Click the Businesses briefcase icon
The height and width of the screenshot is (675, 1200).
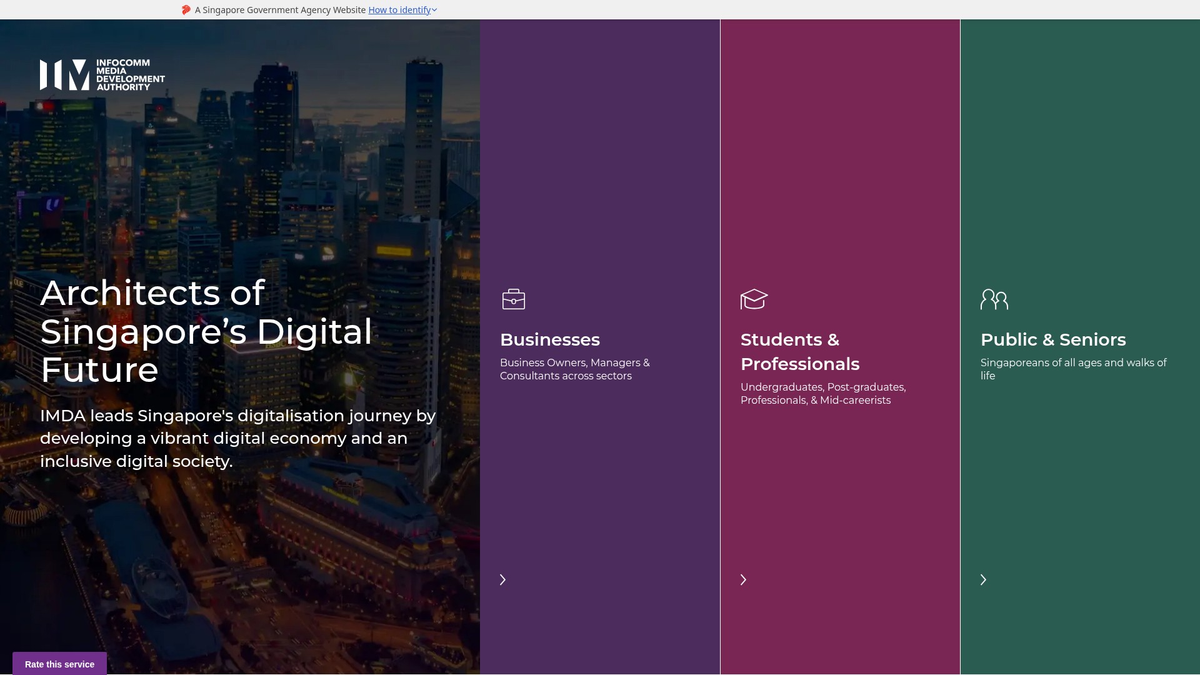click(x=514, y=299)
